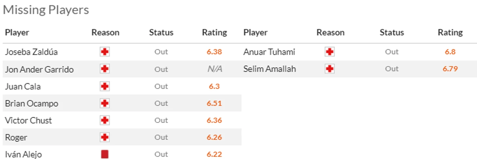Click the right table Status header
Image resolution: width=477 pixels, height=164 pixels.
392,33
